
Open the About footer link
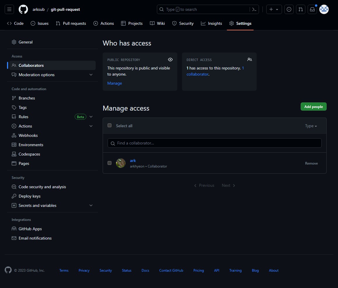pos(274,270)
